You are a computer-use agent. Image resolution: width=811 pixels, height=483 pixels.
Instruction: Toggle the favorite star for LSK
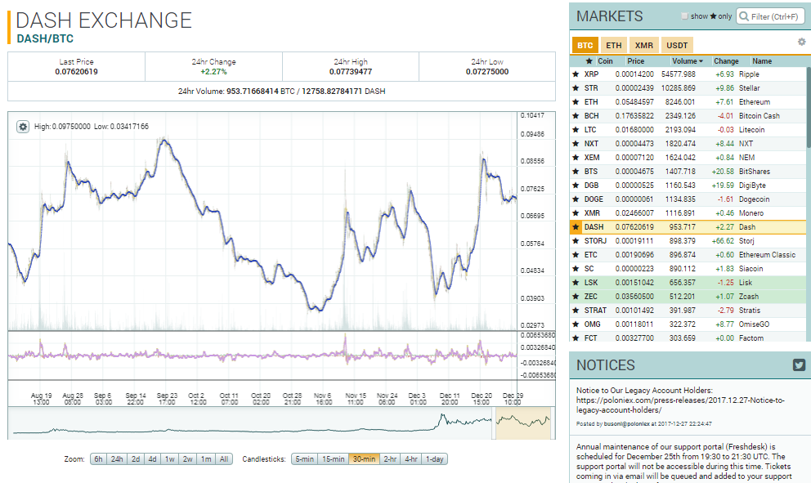point(576,283)
